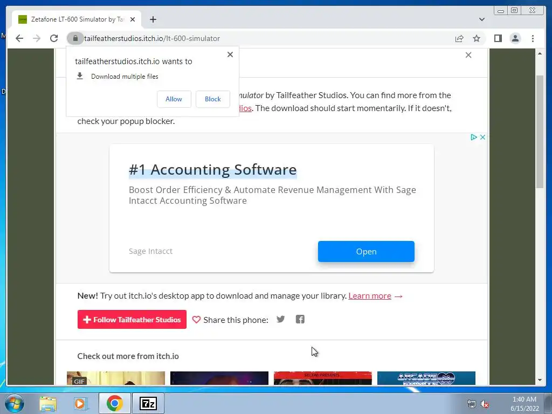Block multiple file downloads
This screenshot has height=414, width=552.
[212, 99]
